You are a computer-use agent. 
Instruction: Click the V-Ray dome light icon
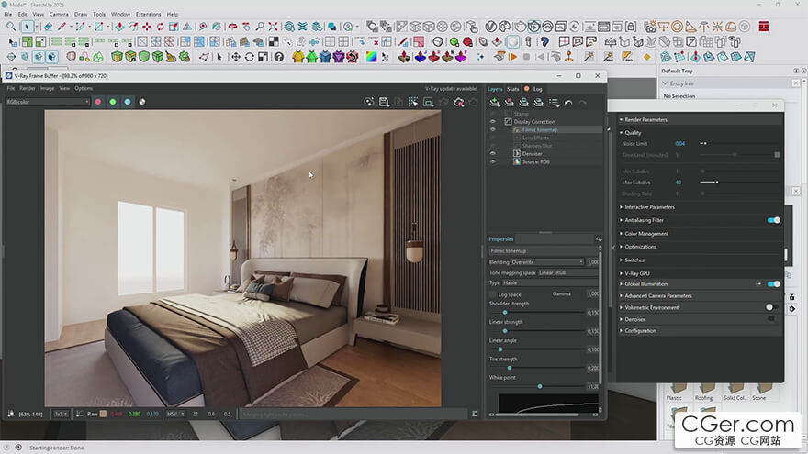(731, 27)
